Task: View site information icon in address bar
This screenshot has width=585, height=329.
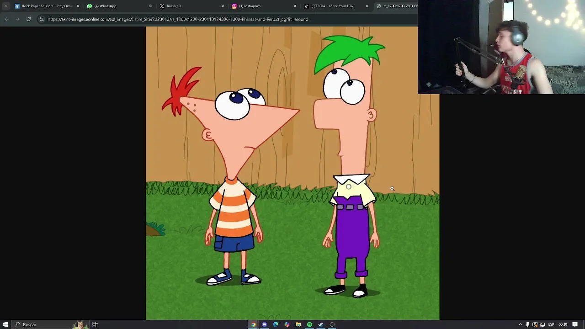Action: [x=42, y=19]
